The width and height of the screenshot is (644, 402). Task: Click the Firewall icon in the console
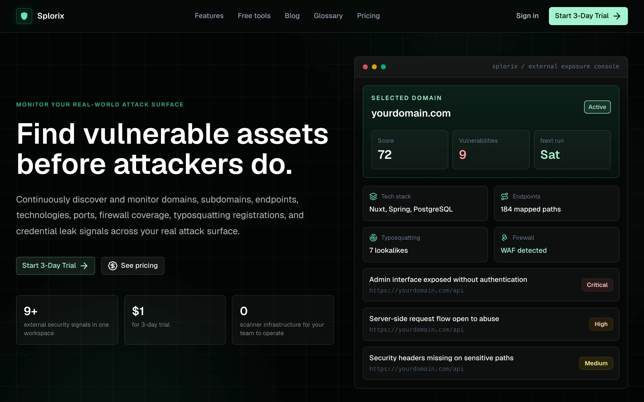504,238
